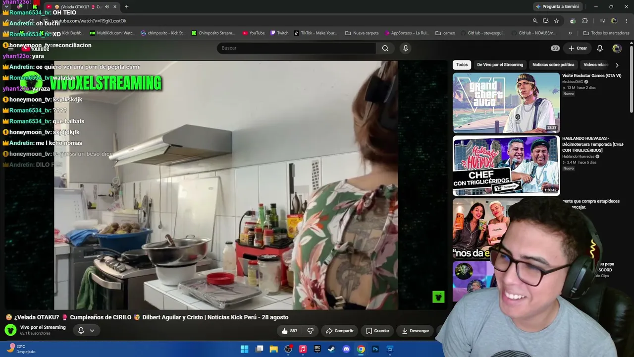
Task: Open the cameo bookmark folder
Action: pos(446,33)
